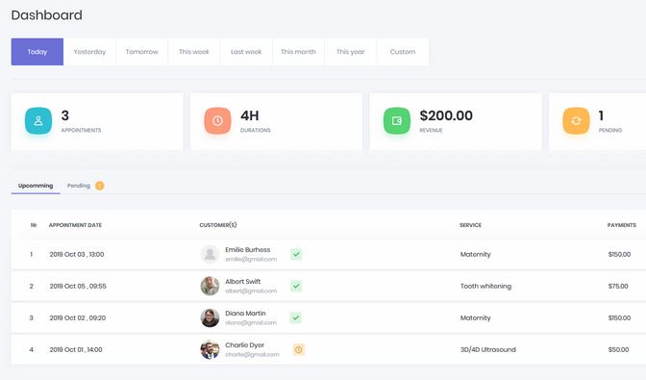Click the yellow refresh pending icon

[576, 121]
